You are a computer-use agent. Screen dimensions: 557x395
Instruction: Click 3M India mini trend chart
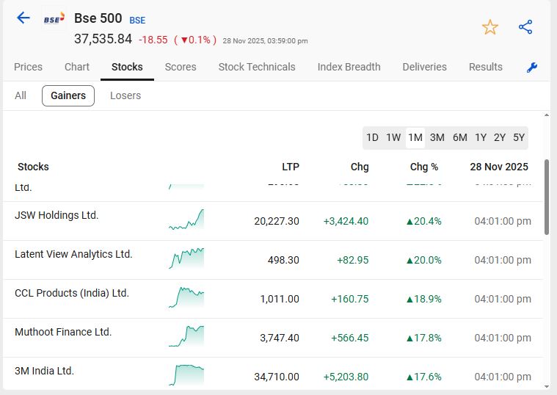pyautogui.click(x=186, y=374)
